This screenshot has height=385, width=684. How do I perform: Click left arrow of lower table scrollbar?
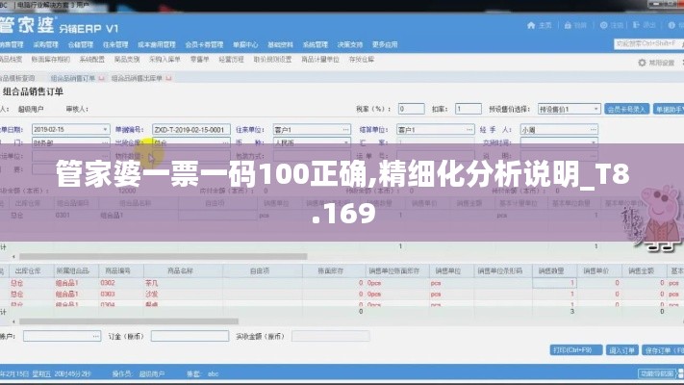(13, 321)
